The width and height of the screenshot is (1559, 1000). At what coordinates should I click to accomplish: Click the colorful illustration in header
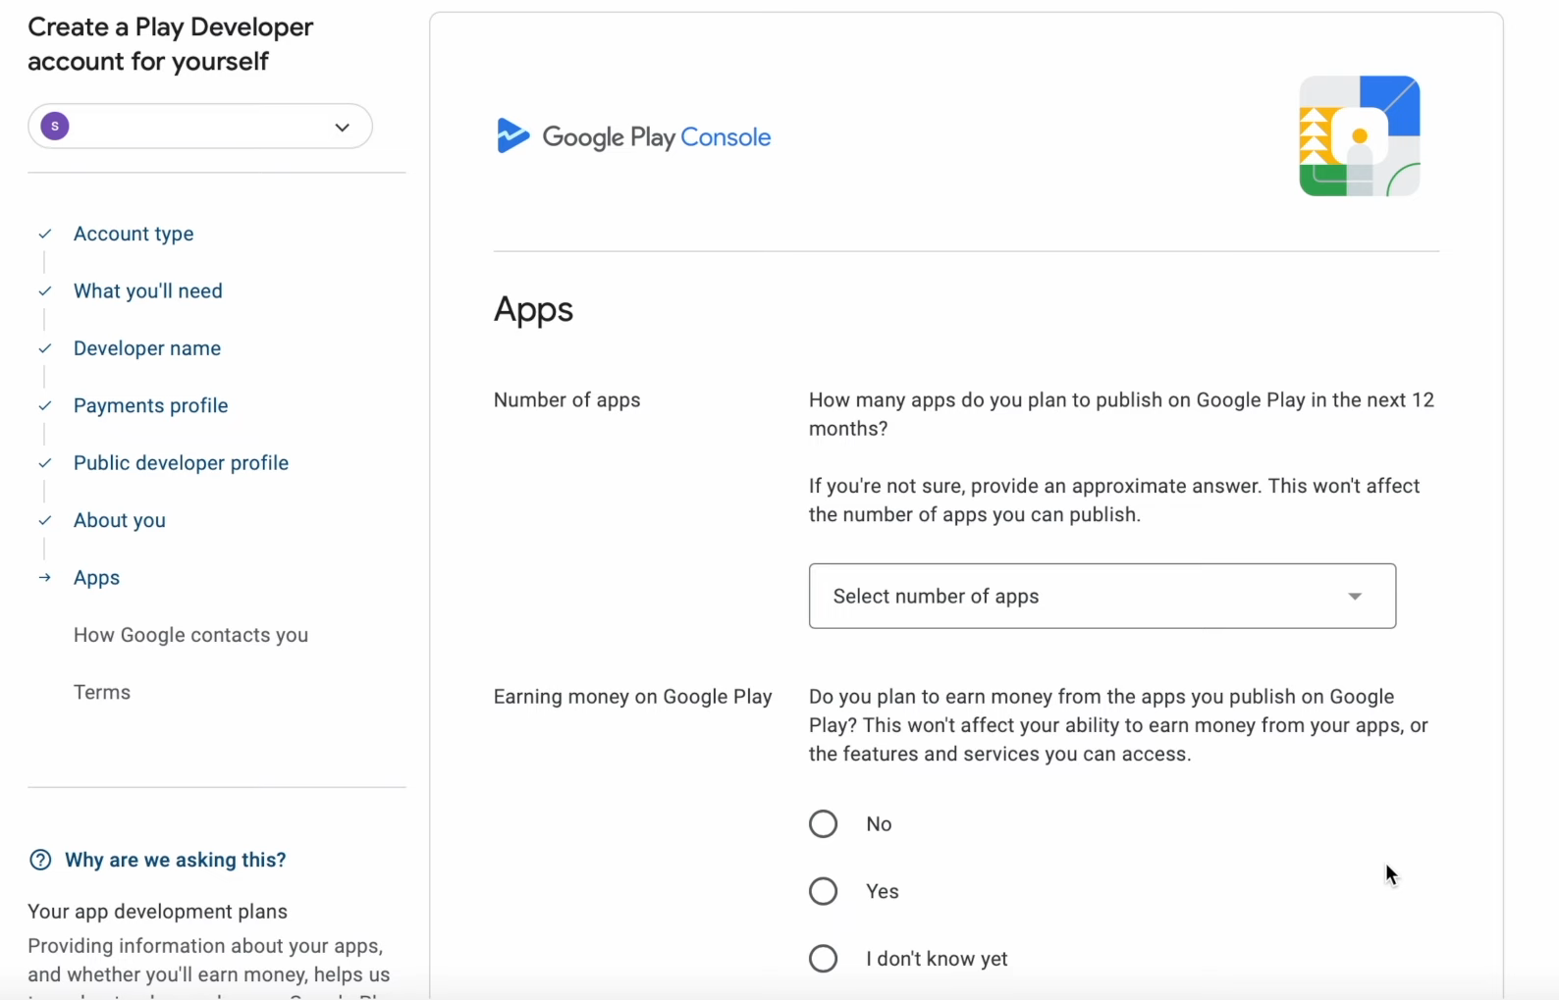1360,135
